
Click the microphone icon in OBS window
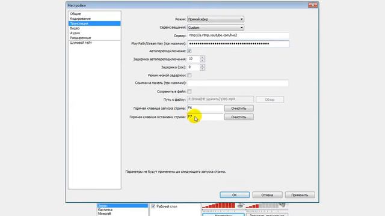(241, 205)
